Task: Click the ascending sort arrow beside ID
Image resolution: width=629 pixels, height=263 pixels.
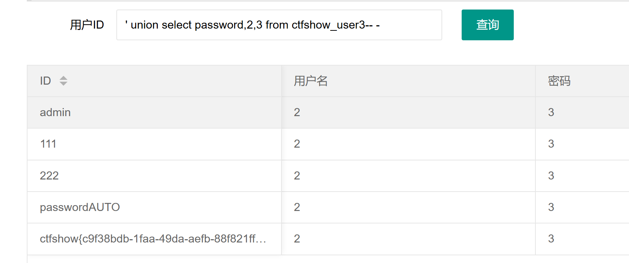Action: [x=63, y=78]
